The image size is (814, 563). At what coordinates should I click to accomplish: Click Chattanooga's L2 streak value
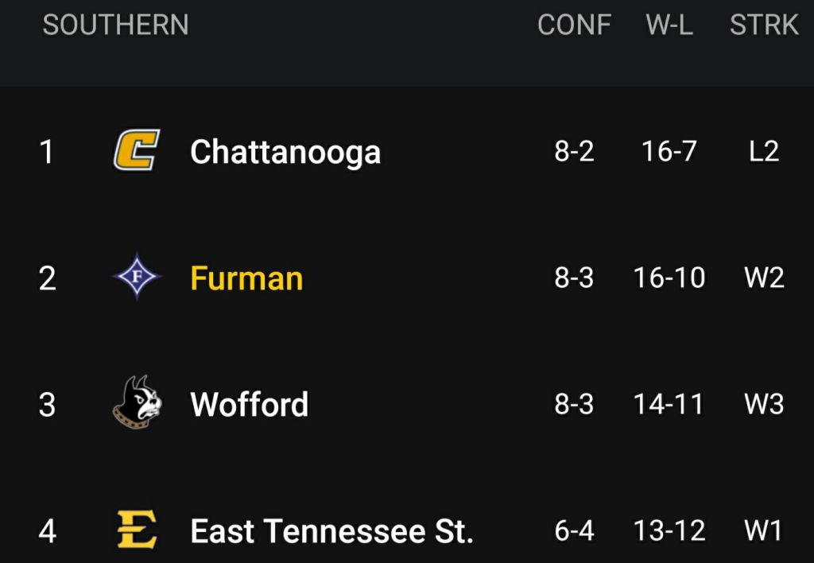tap(764, 151)
